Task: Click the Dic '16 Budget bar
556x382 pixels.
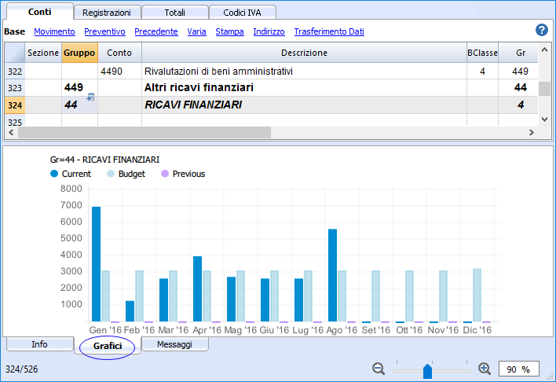Action: pyautogui.click(x=477, y=295)
